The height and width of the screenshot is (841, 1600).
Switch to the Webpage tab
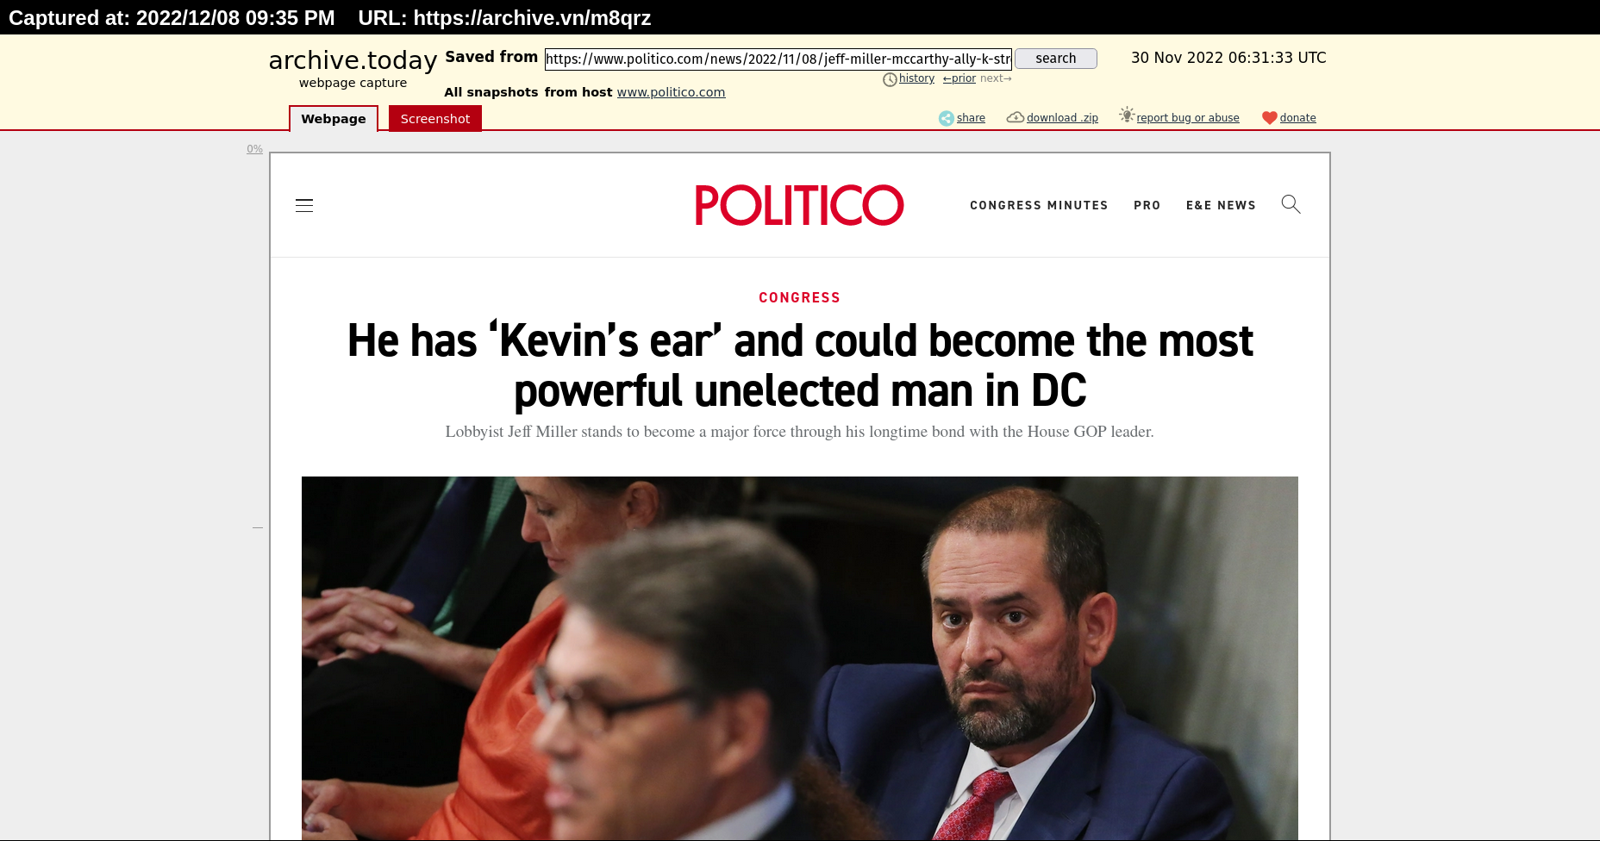coord(334,119)
